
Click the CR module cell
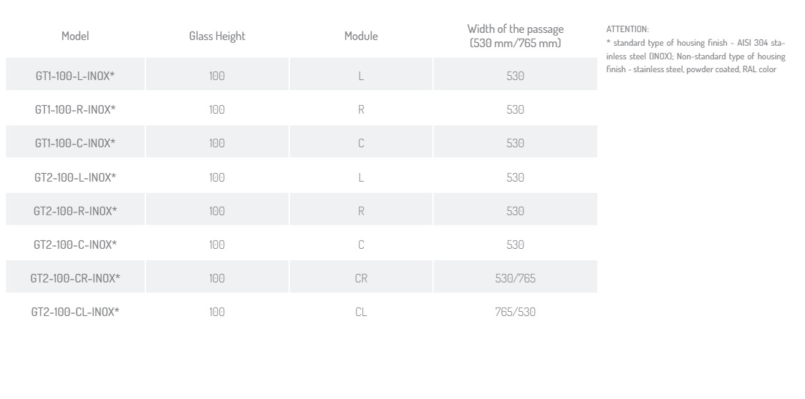tap(361, 277)
